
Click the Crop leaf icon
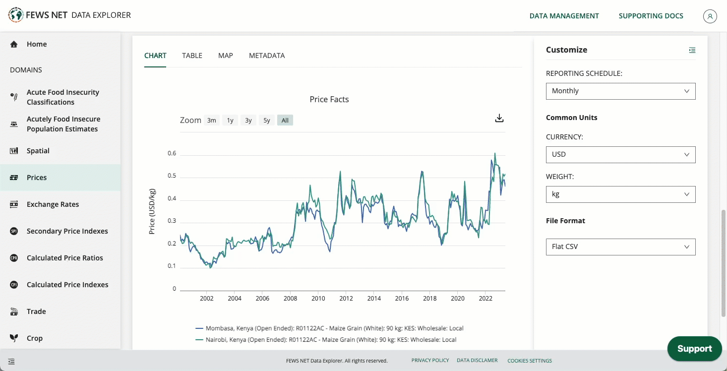14,338
